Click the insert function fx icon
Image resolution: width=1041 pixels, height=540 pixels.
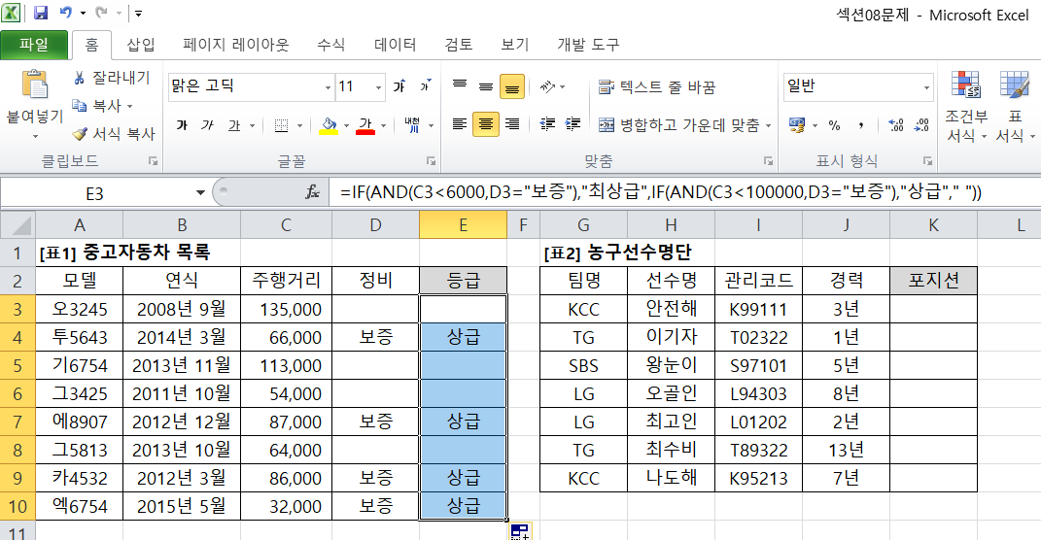point(313,192)
